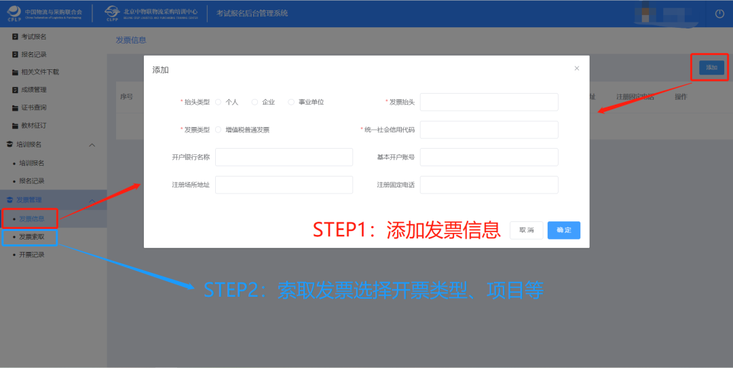
Task: Choose 增值税普通发票 invoice type
Action: click(x=219, y=130)
